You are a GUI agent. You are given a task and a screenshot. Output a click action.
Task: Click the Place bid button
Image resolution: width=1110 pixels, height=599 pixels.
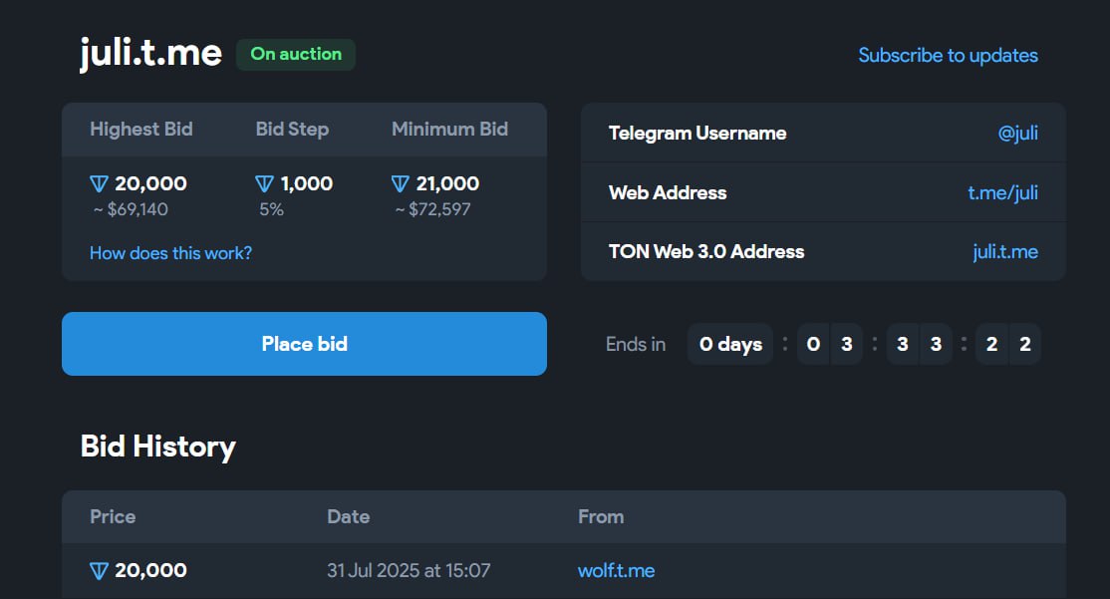click(304, 344)
